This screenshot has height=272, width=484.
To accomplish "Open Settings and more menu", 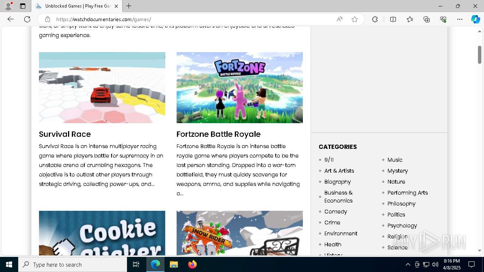I will (460, 19).
